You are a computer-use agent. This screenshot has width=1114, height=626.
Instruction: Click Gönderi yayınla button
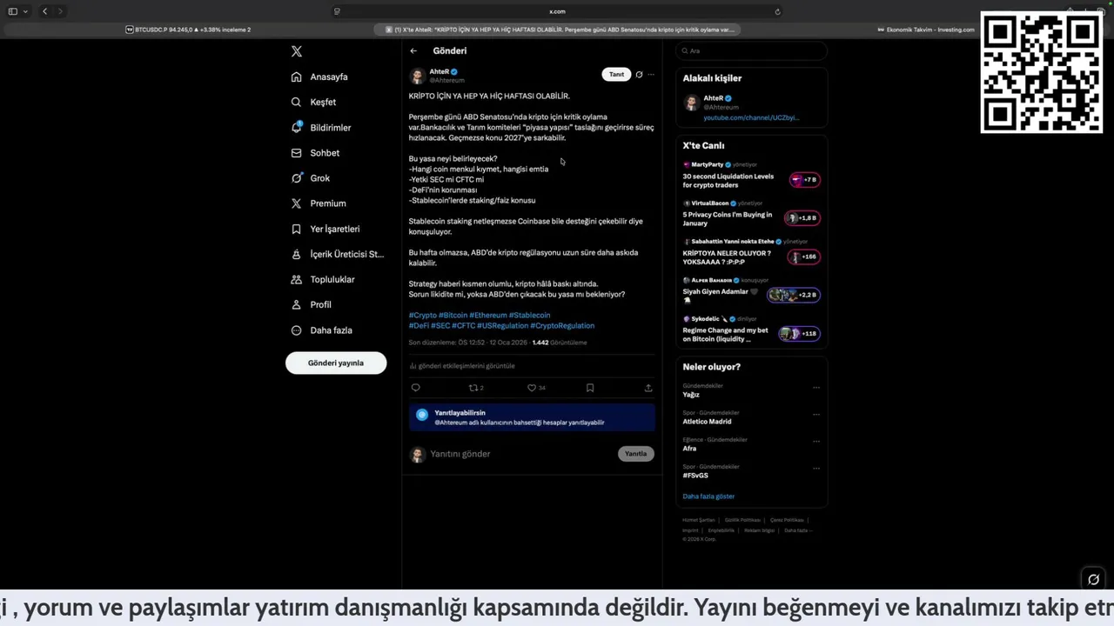(x=336, y=363)
